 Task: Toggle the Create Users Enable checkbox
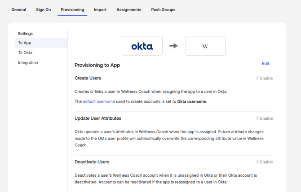coord(257,78)
